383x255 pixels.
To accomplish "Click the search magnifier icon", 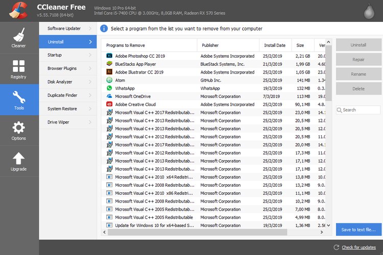I will [x=339, y=110].
